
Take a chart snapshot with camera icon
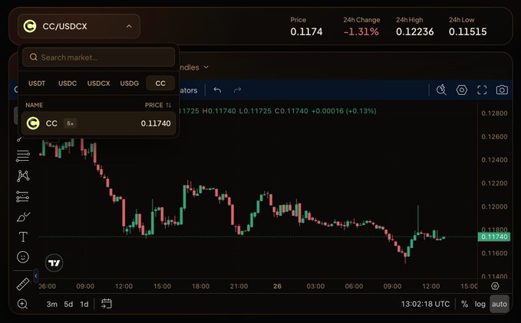tap(502, 90)
